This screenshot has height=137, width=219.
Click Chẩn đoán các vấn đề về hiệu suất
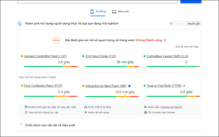pos(50,125)
